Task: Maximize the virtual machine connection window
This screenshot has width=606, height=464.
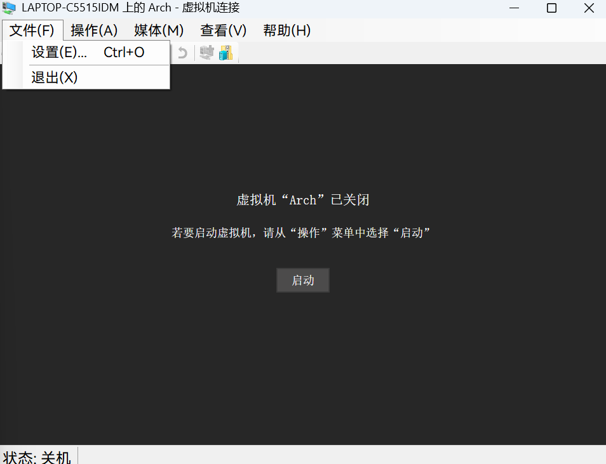Action: tap(551, 8)
